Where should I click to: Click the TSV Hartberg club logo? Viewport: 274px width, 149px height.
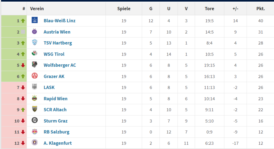pos(35,43)
